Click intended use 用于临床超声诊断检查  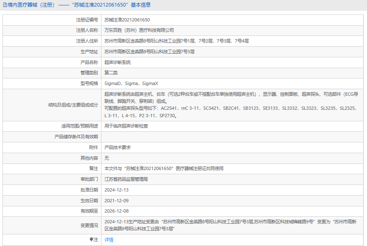click(x=126, y=126)
